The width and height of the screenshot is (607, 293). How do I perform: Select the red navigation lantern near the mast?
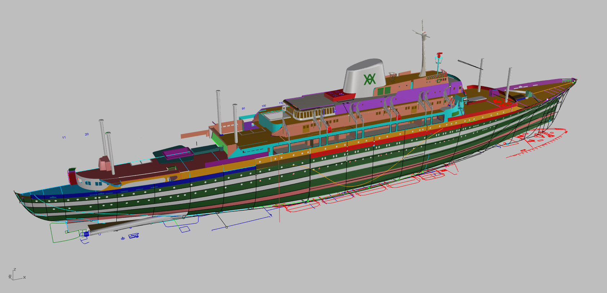[x=439, y=56]
